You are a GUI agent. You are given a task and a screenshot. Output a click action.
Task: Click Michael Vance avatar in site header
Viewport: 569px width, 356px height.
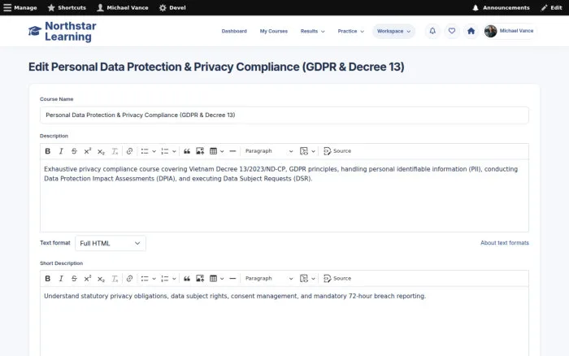tap(491, 31)
